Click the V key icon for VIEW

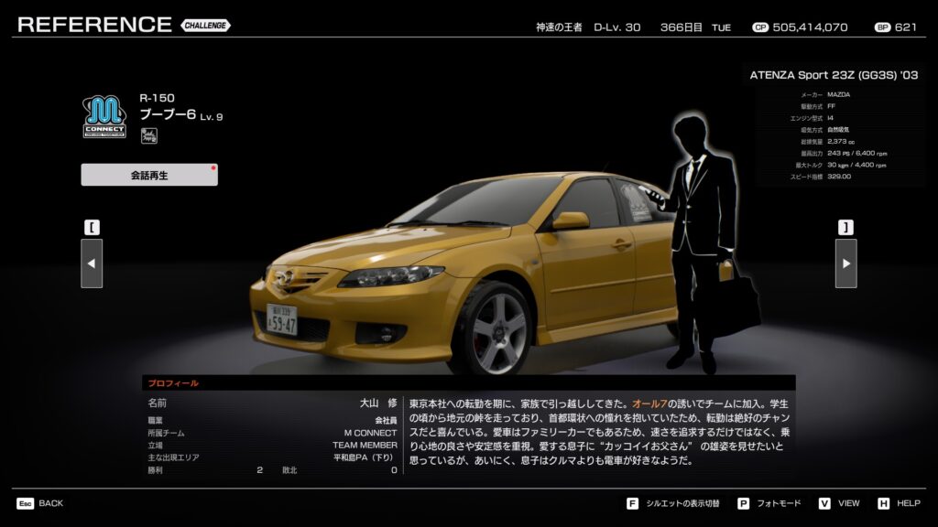tap(823, 503)
